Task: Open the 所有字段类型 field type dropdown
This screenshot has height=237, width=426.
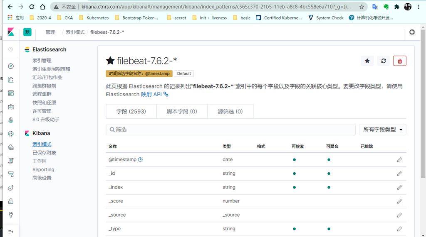Action: [383, 129]
